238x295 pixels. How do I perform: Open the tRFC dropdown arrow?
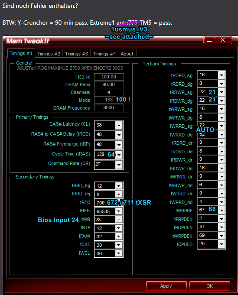(119, 203)
